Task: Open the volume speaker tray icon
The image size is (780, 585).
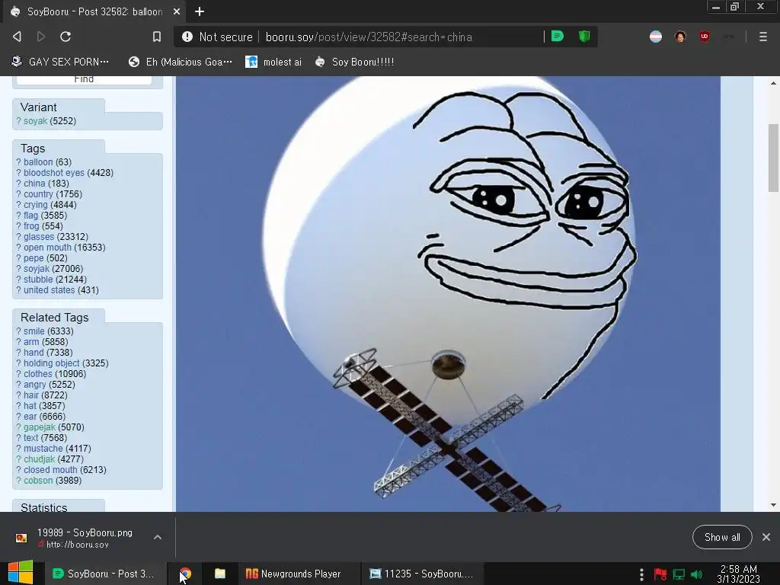Action: [x=697, y=574]
